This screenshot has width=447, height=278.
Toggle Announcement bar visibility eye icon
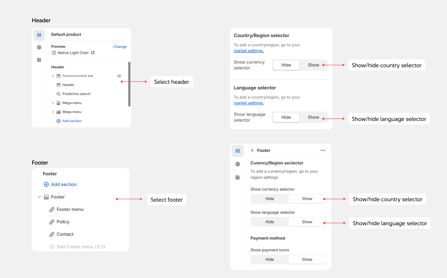tap(119, 76)
